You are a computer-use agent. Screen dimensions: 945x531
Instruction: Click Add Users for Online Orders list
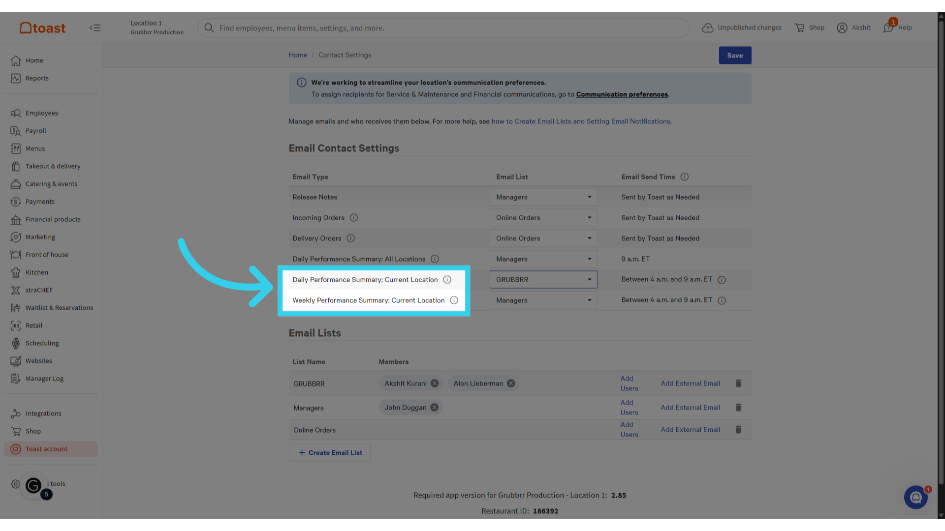629,430
